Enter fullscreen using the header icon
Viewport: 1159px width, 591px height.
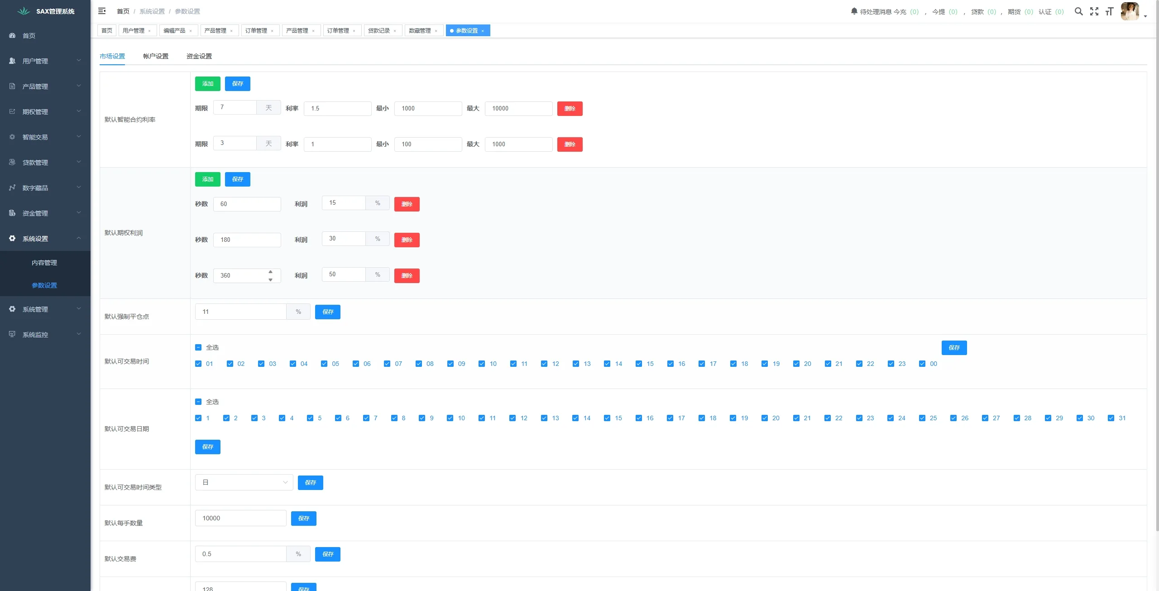(x=1094, y=11)
